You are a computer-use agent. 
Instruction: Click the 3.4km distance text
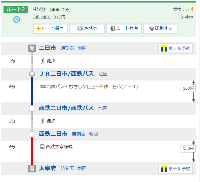(187, 17)
